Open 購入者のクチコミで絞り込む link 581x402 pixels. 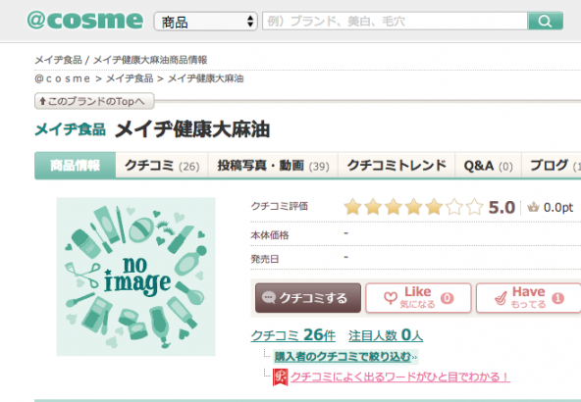(x=345, y=357)
